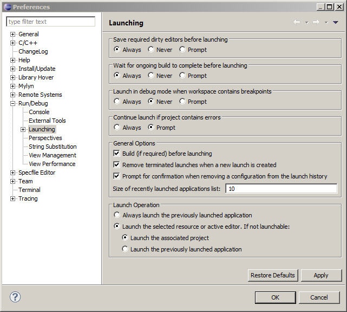Open the forward history dropdown arrow

pos(326,23)
